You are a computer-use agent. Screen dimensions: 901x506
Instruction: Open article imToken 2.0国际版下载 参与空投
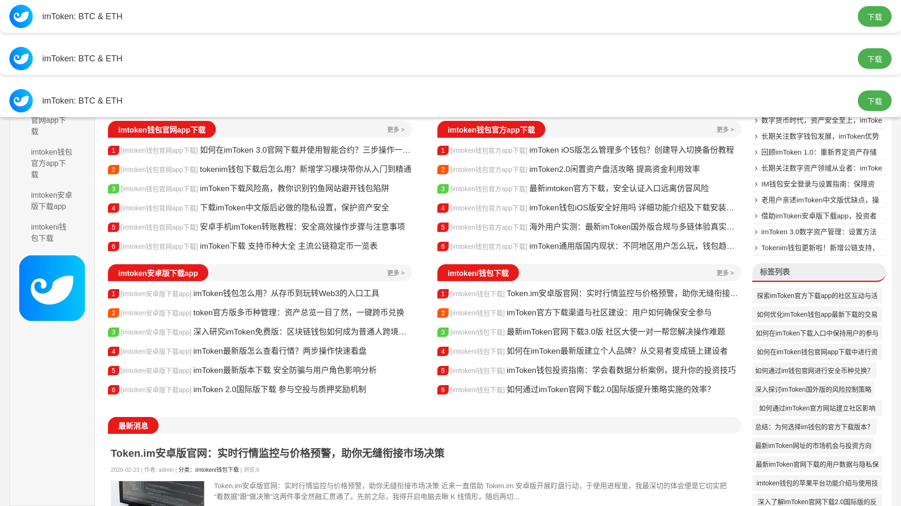[x=280, y=389]
